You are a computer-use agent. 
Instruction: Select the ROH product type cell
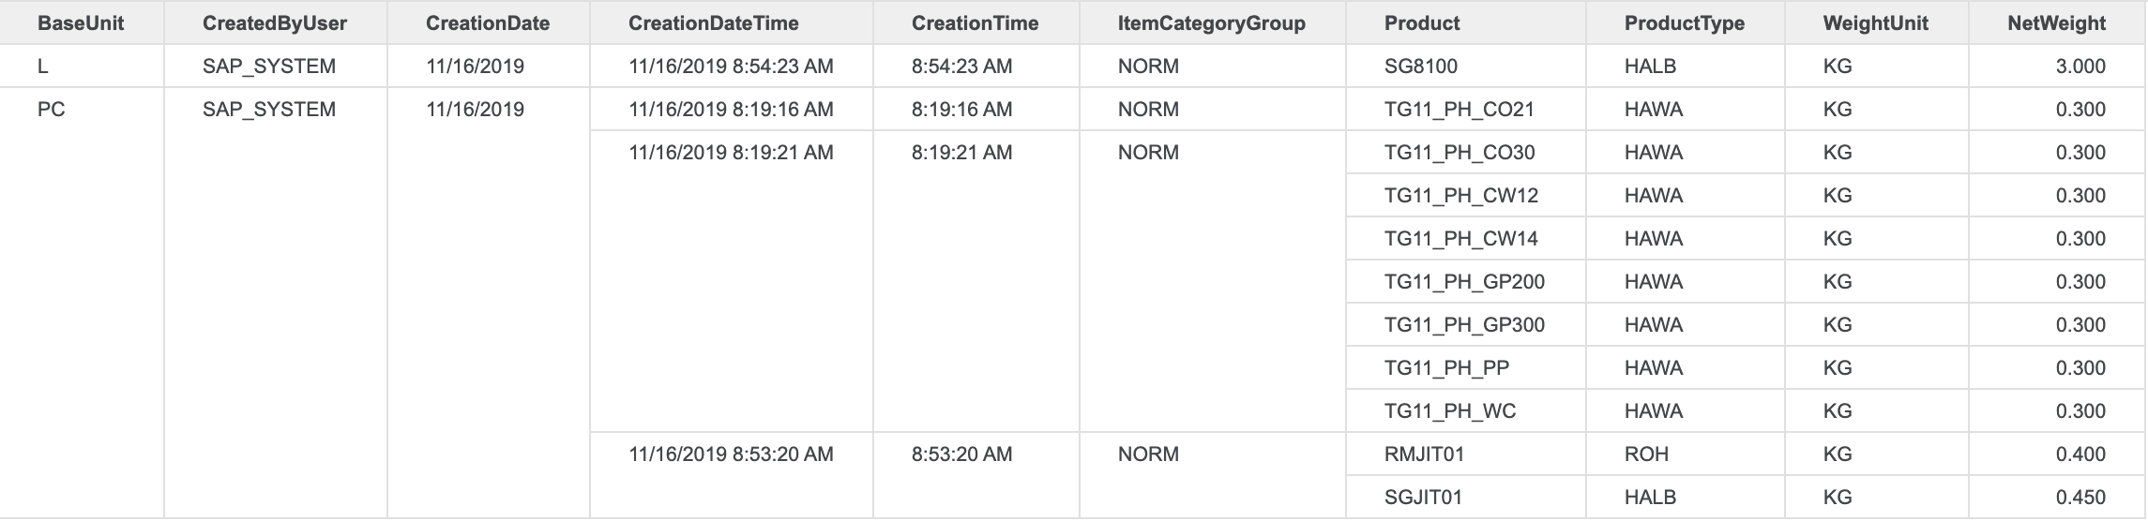click(x=1646, y=454)
